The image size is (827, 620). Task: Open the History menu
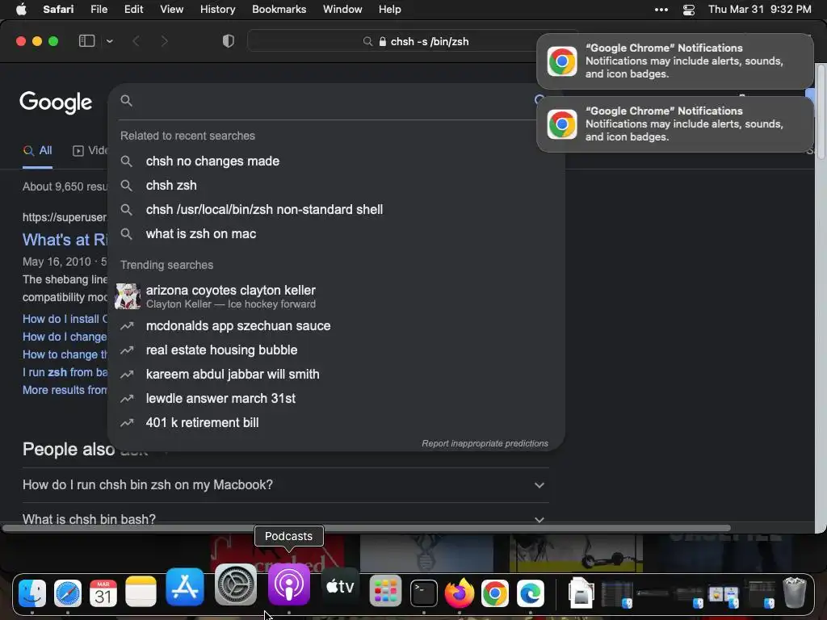pos(217,10)
